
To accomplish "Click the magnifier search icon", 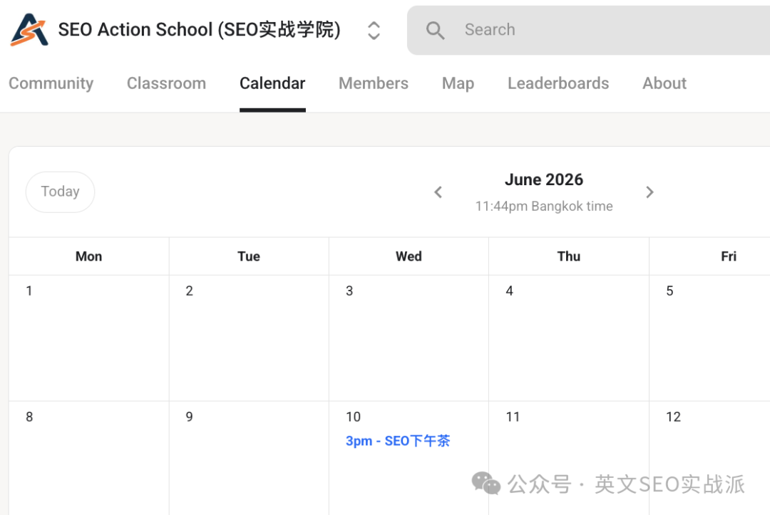I will coord(435,31).
